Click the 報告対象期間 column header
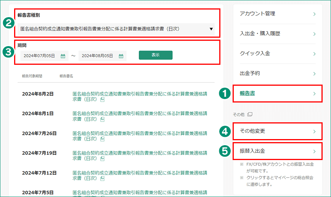Image resolution: width=331 pixels, height=197 pixels. point(32,76)
